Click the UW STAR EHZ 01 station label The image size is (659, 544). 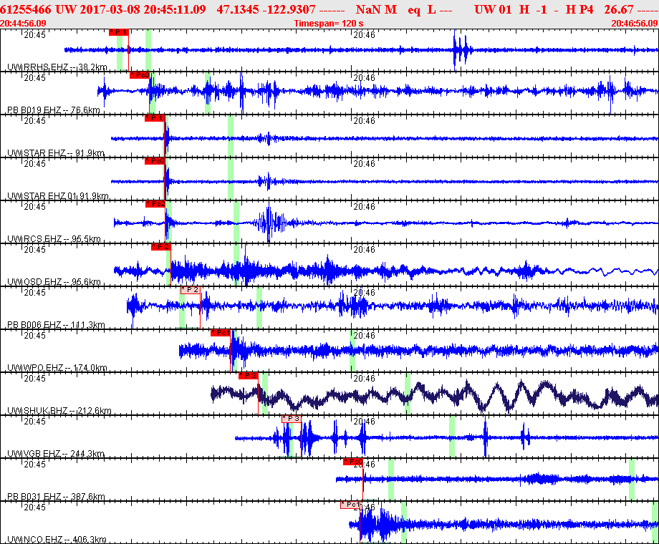click(57, 196)
